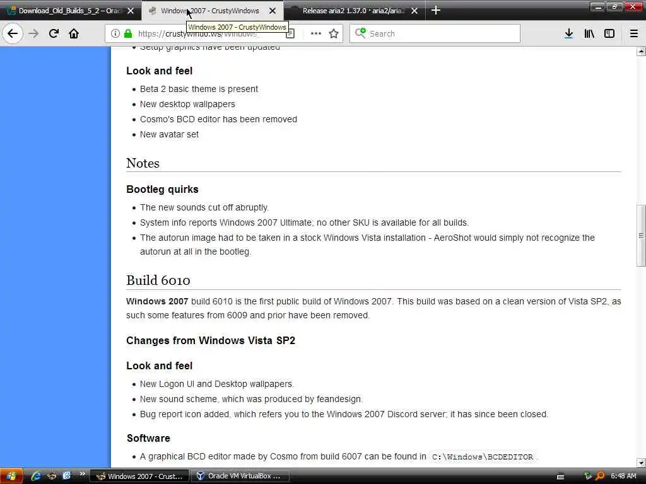Click the page scrollbar down arrow
646x484 pixels.
(641, 463)
